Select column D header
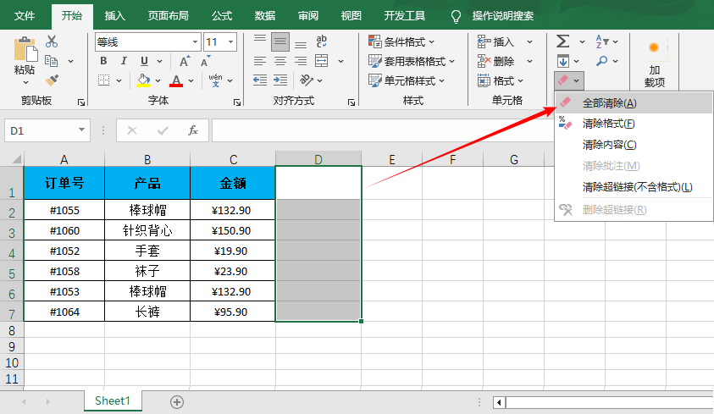This screenshot has height=414, width=714. 318,159
